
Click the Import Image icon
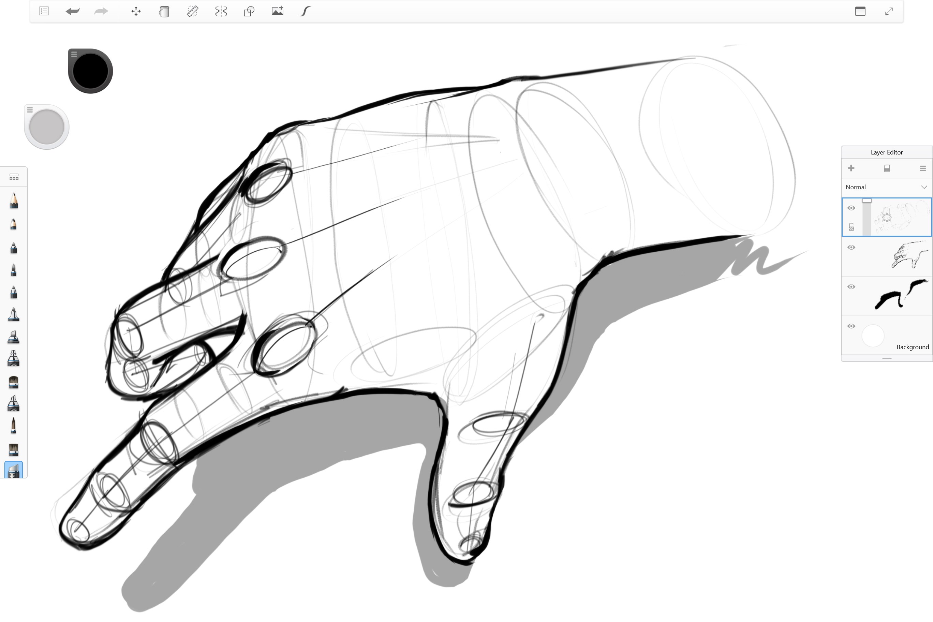[x=277, y=11]
